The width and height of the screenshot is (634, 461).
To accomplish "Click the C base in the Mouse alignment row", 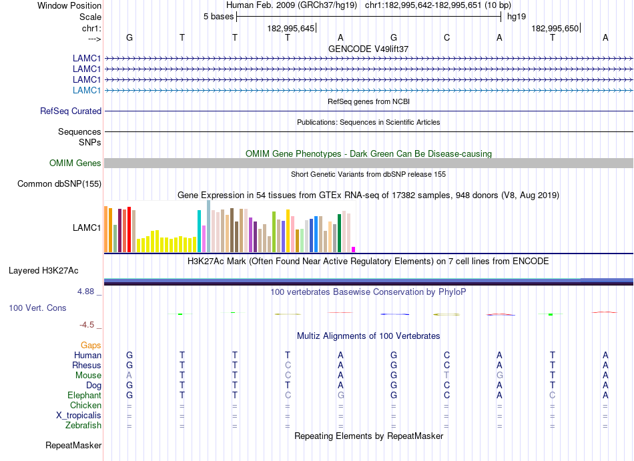I will point(288,376).
